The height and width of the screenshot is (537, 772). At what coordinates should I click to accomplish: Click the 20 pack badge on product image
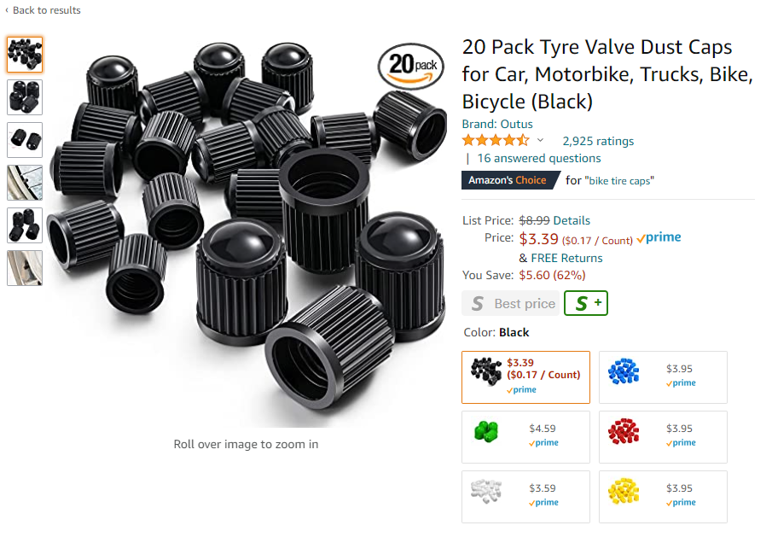[411, 66]
